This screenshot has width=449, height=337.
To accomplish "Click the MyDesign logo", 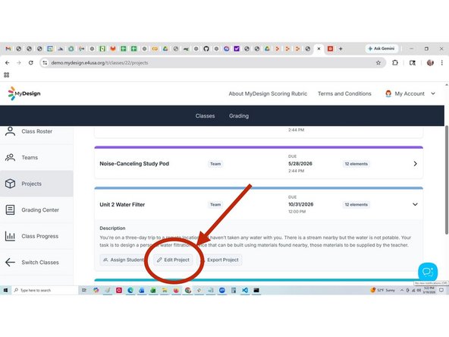I will click(24, 93).
